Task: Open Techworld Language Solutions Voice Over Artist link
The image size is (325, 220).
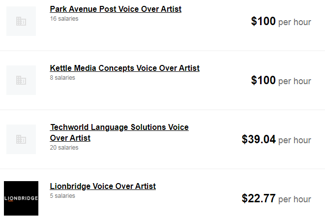Action: pyautogui.click(x=119, y=132)
